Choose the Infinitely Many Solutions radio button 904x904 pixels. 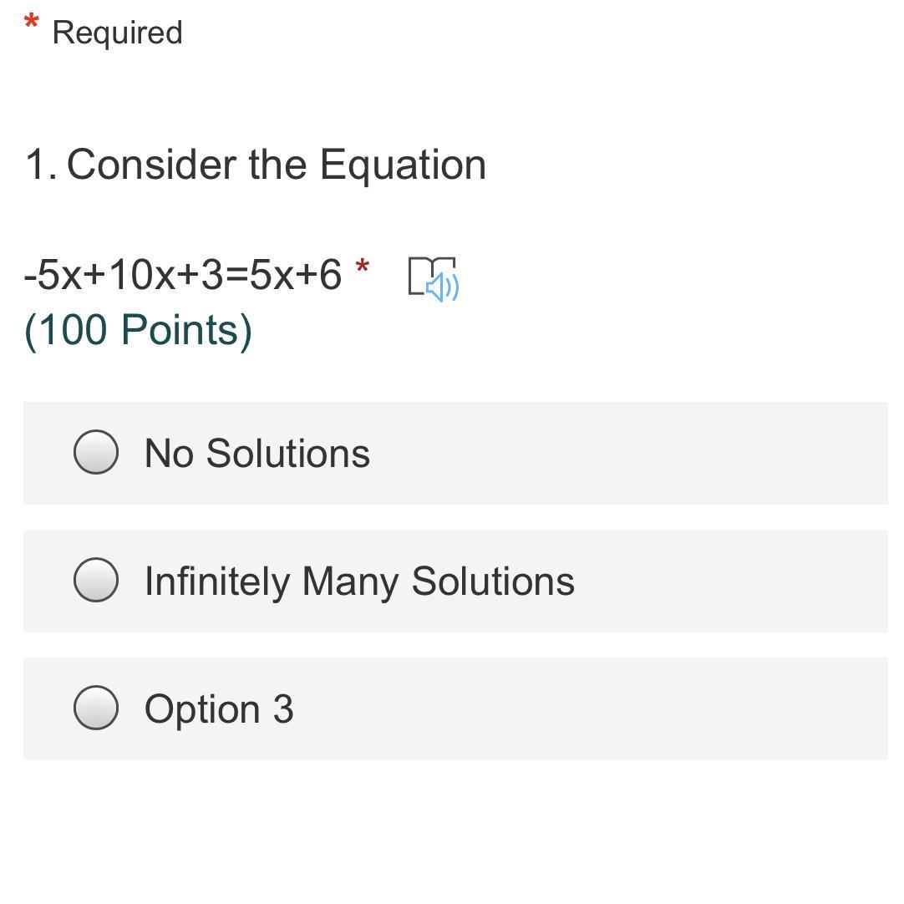[96, 580]
